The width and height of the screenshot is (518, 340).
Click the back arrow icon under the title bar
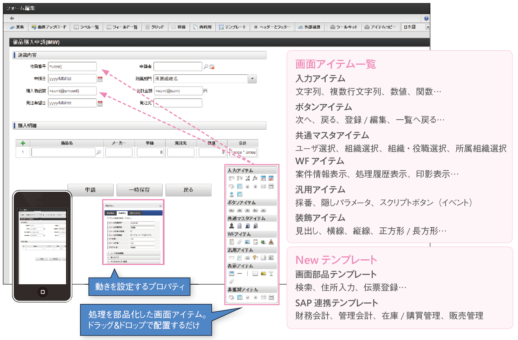point(12,18)
